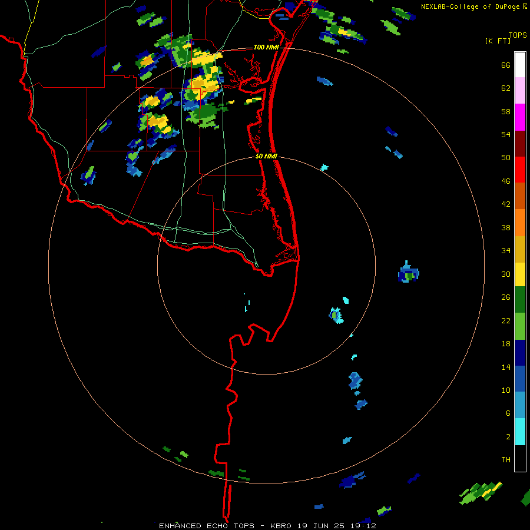Select the 50 value on the legend
Screen dimensions: 530x530
506,158
